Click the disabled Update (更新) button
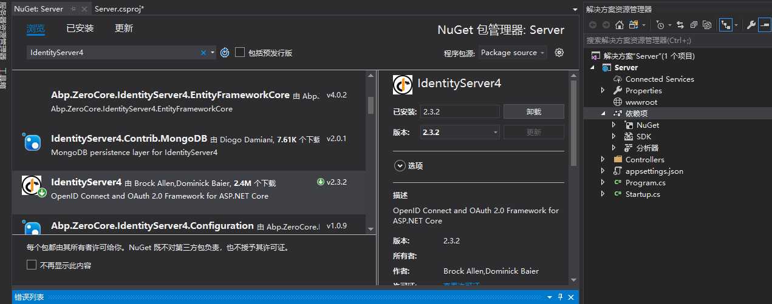 tap(534, 132)
